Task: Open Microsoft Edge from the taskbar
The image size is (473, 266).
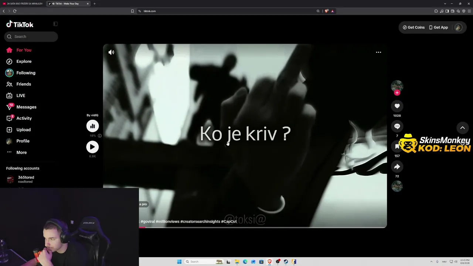Action: point(245,262)
